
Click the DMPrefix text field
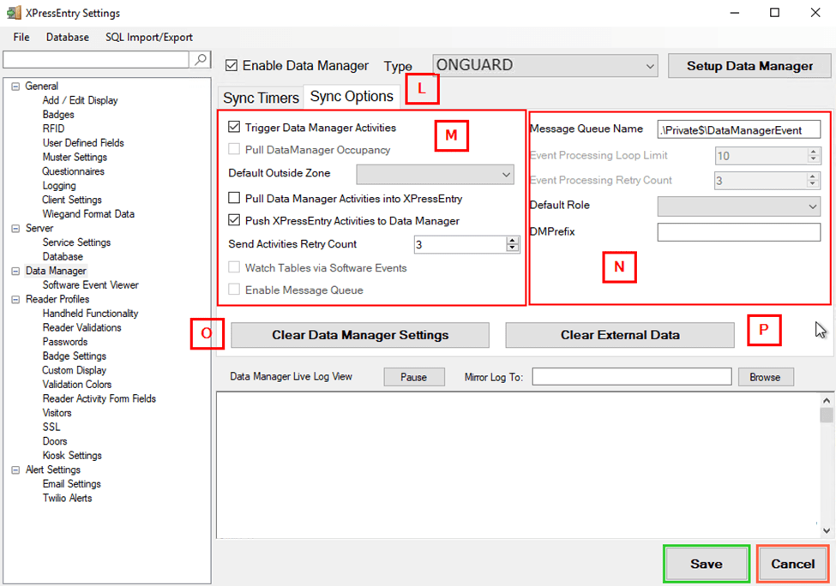point(738,232)
